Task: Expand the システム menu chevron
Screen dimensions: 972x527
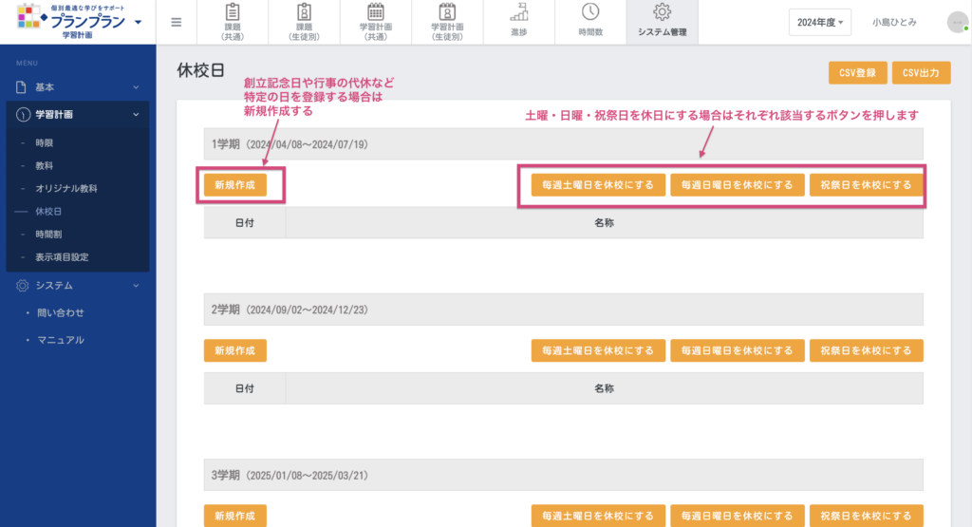Action: point(136,285)
